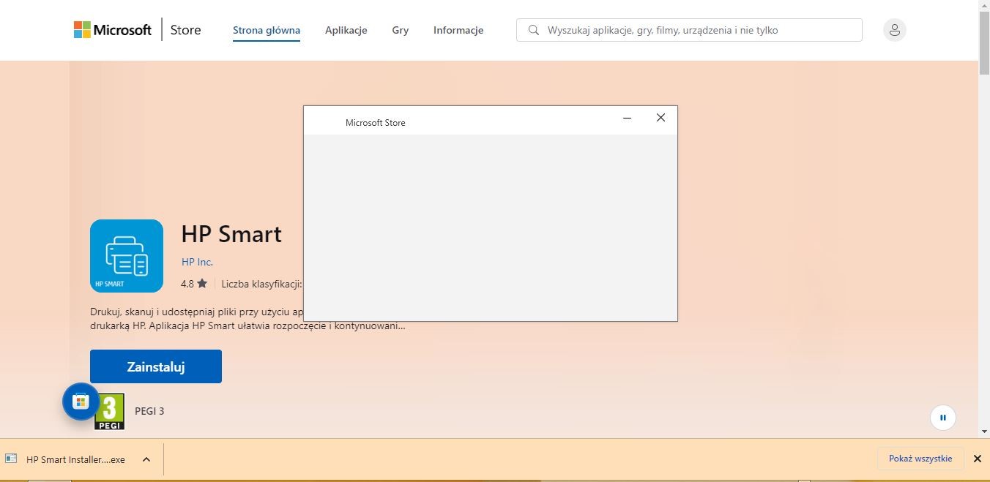The height and width of the screenshot is (482, 990).
Task: Close the Microsoft Store popup window
Action: (660, 118)
